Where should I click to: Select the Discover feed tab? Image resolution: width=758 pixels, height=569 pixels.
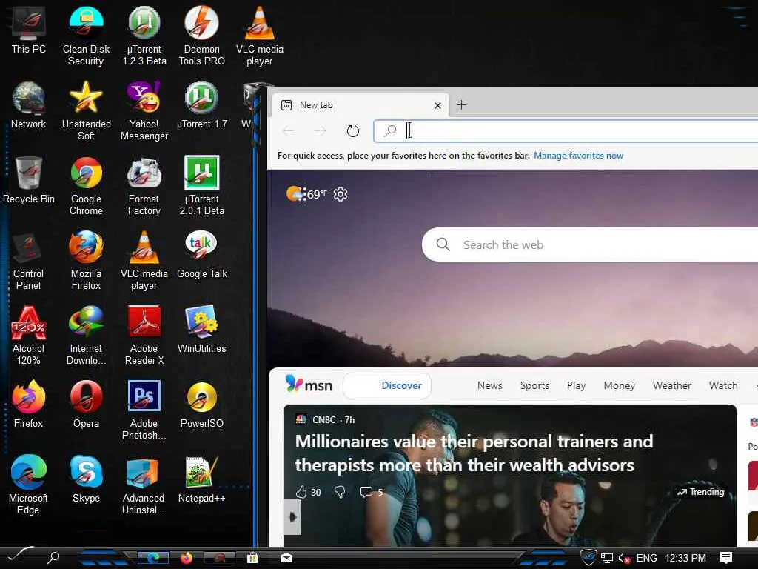[x=387, y=385]
